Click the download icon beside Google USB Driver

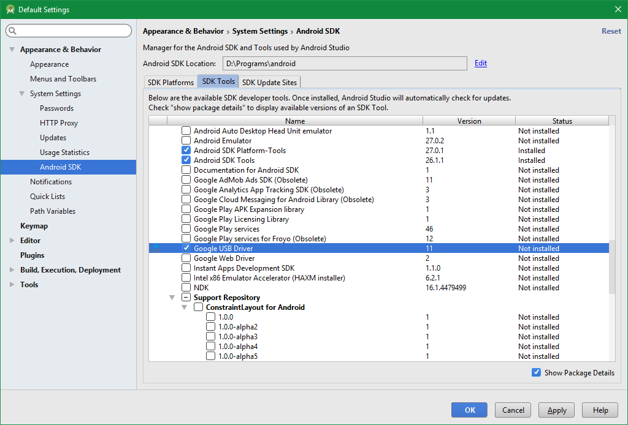point(157,248)
